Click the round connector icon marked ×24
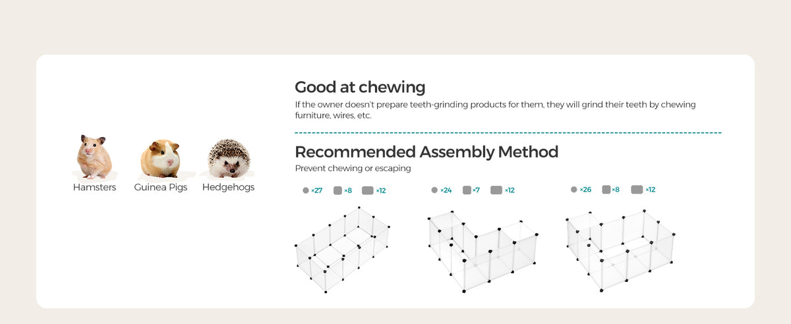The height and width of the screenshot is (324, 791). [434, 190]
